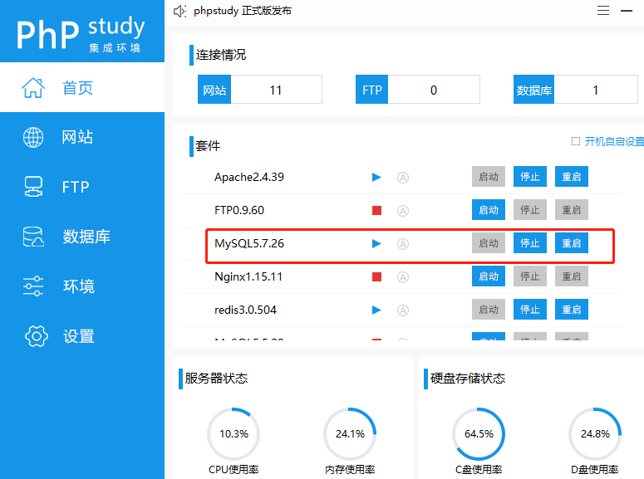Click 停止 button for Nginx1.15.11

click(x=530, y=276)
